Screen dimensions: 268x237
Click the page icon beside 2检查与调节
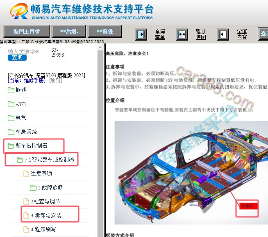coord(26,201)
